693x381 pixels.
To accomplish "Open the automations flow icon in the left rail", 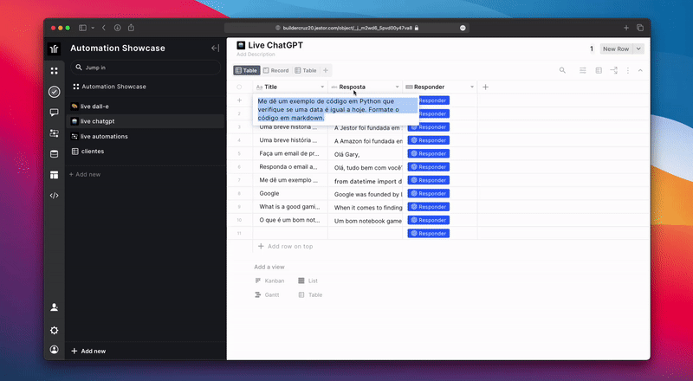I will (x=54, y=133).
